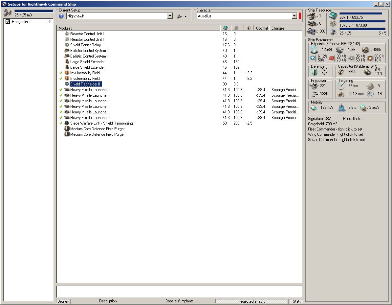Click the powergrid column header icon
This screenshot has height=305, width=392.
(236, 28)
